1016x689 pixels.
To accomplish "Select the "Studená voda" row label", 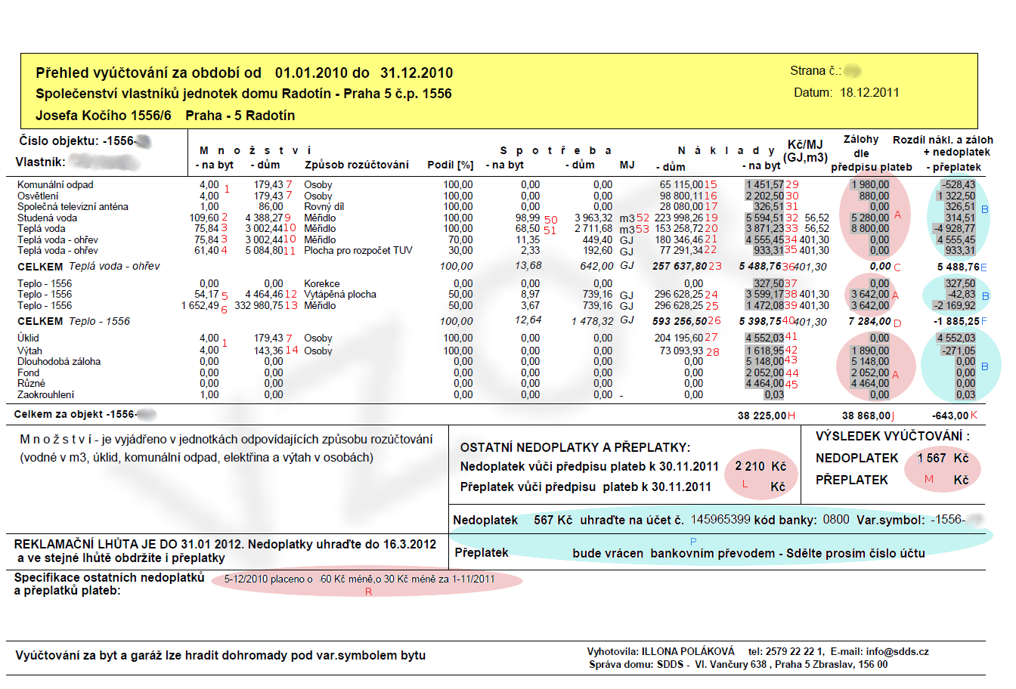I will pyautogui.click(x=47, y=218).
